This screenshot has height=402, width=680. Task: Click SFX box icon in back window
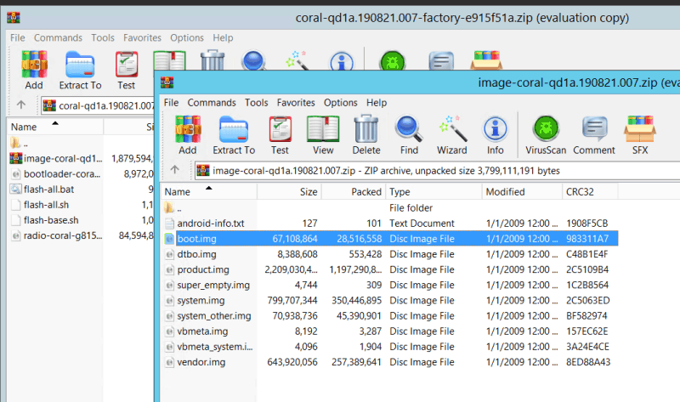486,60
